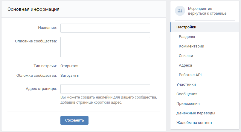The height and width of the screenshot is (132, 241).
Task: Click вернуться к странице link
Action: (207, 13)
